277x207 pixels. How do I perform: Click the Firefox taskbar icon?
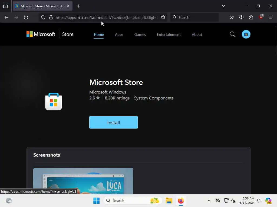click(181, 201)
